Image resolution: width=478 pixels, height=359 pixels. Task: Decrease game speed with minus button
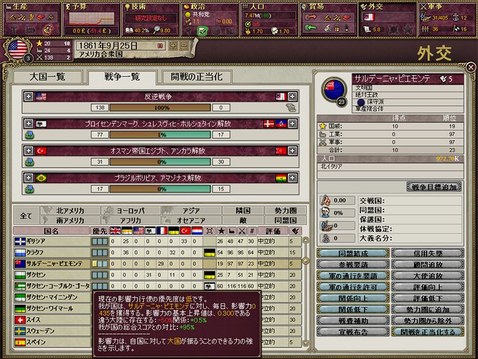(x=184, y=46)
